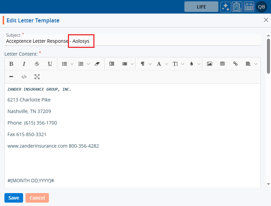Open the QB user profile menu

click(x=261, y=7)
